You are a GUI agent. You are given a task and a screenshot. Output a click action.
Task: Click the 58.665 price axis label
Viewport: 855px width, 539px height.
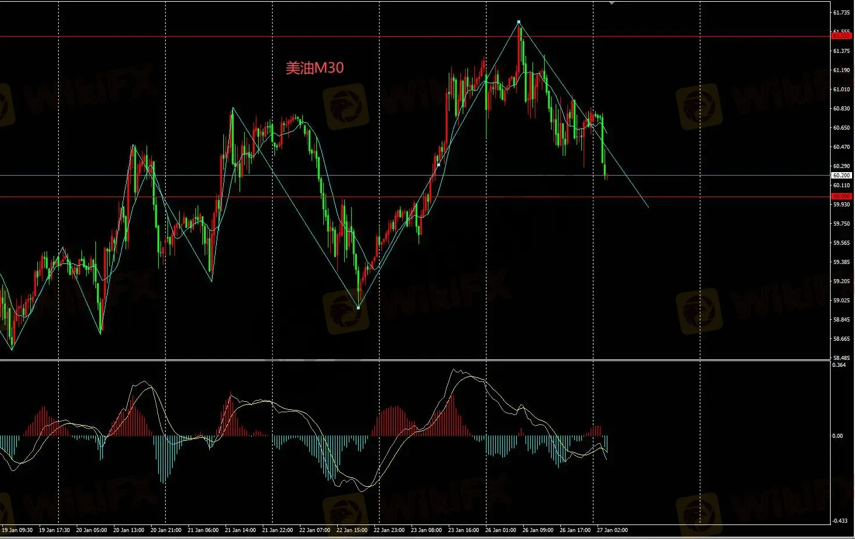[x=841, y=339]
